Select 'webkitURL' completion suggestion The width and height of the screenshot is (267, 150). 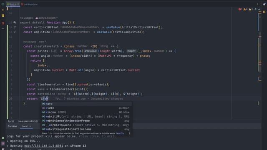point(86,117)
